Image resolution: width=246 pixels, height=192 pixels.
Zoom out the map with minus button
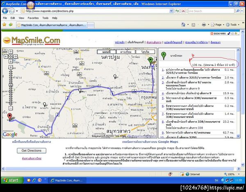pyautogui.click(x=11, y=108)
